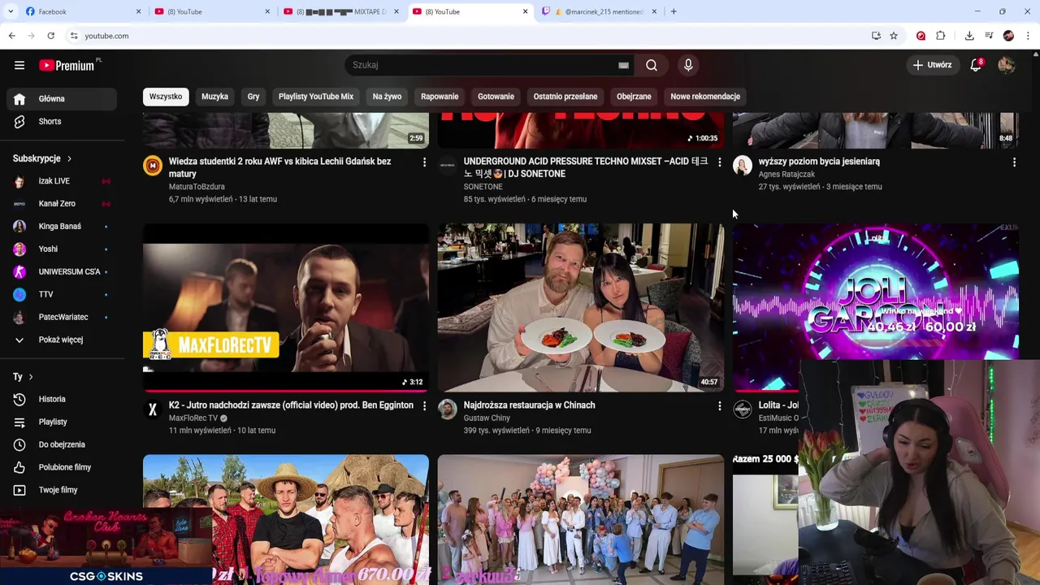Viewport: 1040px width, 585px height.
Task: Play Chinese restaurant couple video thumbnail
Action: 581,308
